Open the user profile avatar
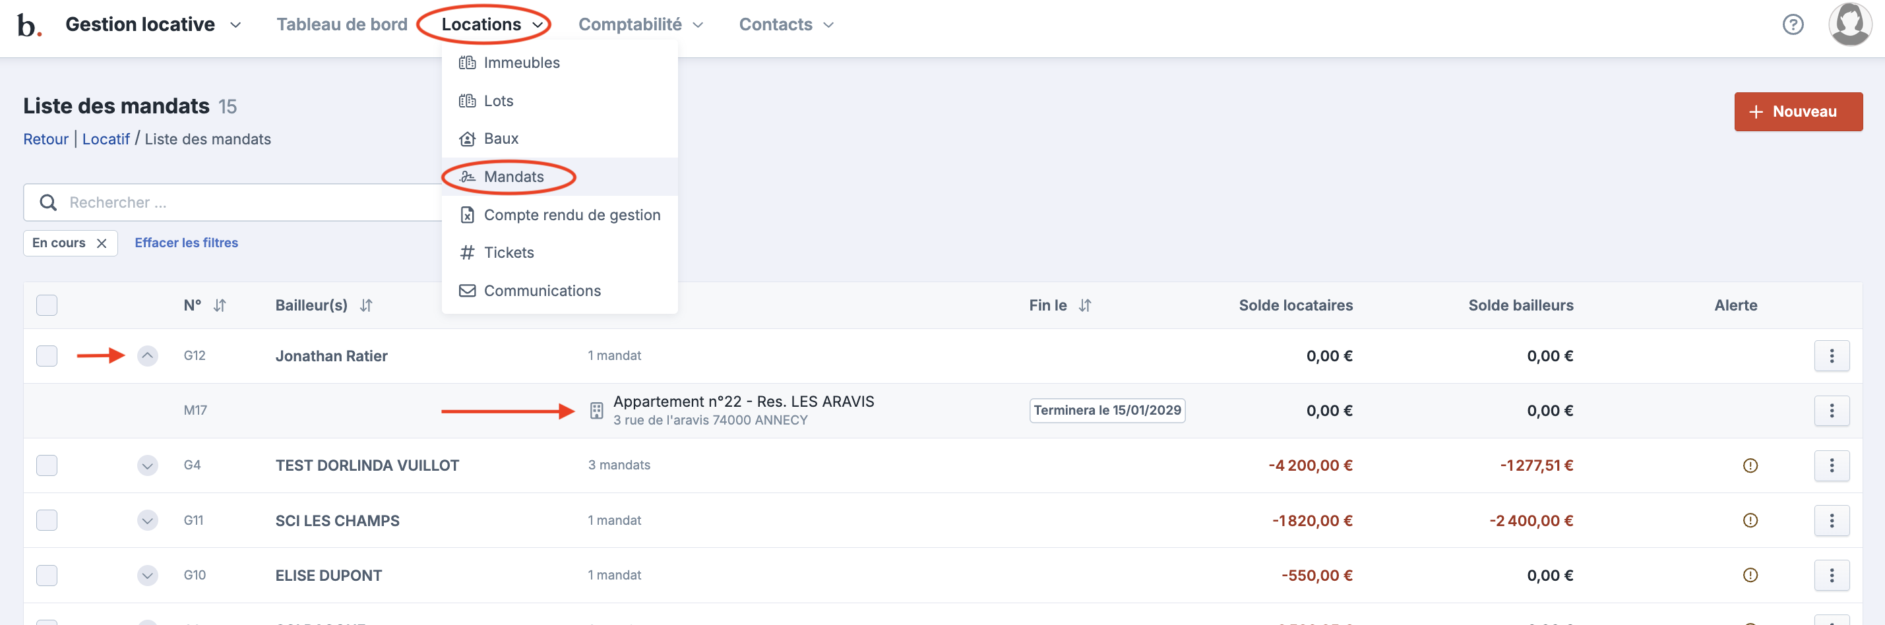Image resolution: width=1885 pixels, height=625 pixels. (1849, 24)
